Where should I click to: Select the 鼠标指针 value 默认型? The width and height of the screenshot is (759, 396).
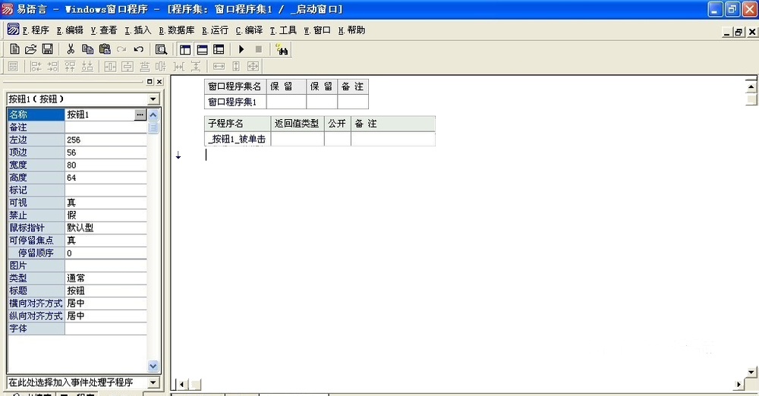click(106, 228)
